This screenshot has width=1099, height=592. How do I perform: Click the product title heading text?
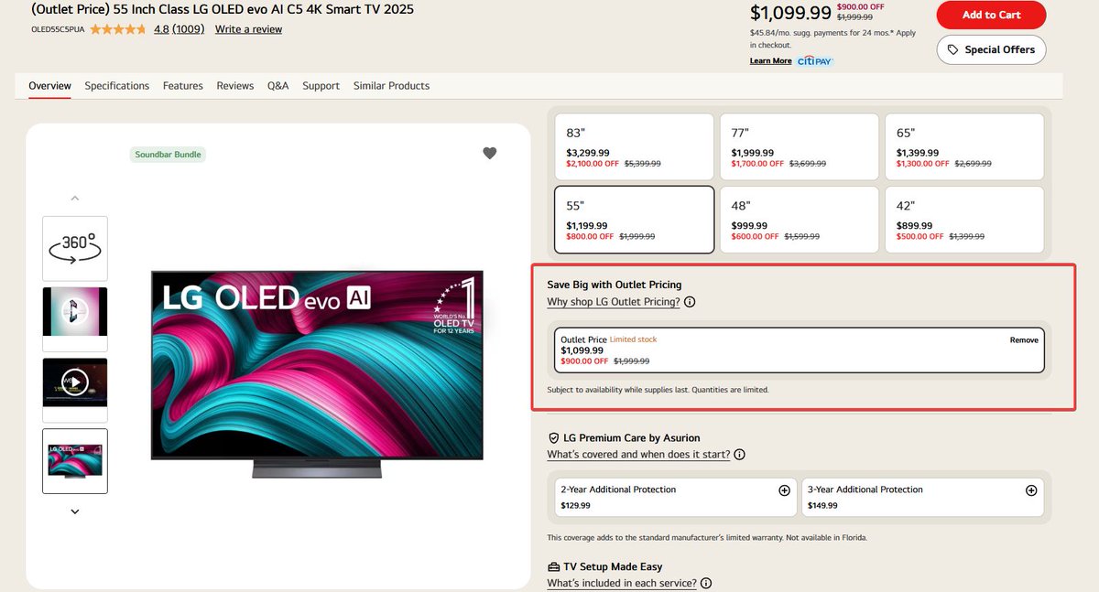pyautogui.click(x=223, y=9)
